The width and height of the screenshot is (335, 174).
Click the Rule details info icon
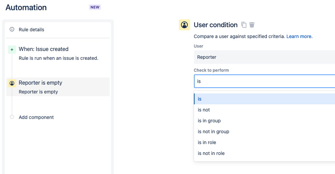tap(12, 29)
